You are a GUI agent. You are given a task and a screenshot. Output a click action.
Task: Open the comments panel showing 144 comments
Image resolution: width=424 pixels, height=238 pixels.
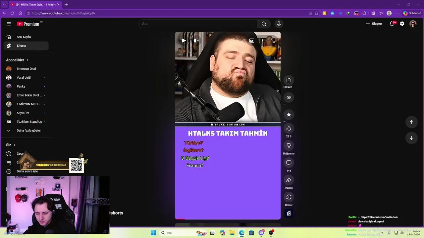click(x=289, y=163)
